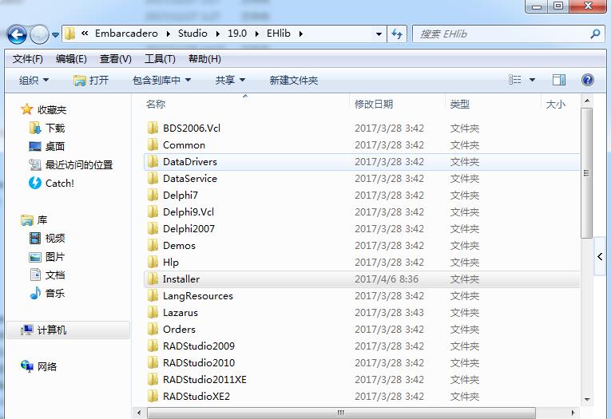This screenshot has height=419, width=611.
Task: Select the Orders folder icon
Action: coord(153,329)
